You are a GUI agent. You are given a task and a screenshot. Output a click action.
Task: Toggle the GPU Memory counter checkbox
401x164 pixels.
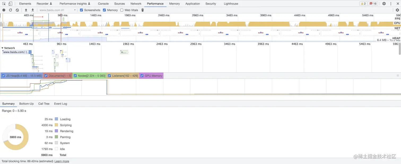142,76
